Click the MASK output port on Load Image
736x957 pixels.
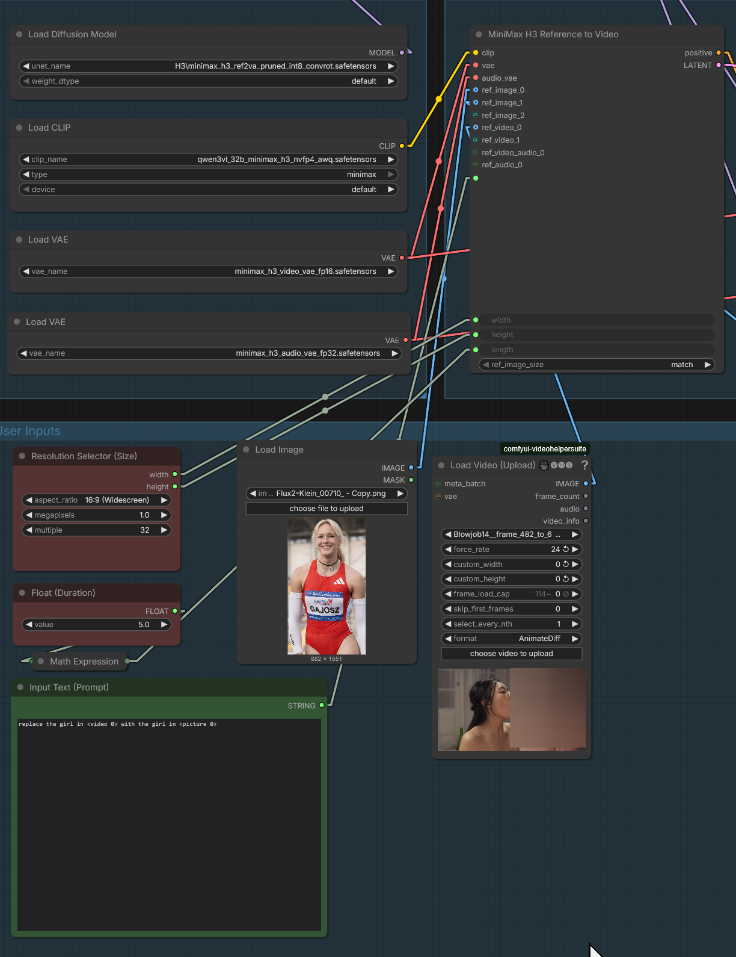tap(411, 480)
